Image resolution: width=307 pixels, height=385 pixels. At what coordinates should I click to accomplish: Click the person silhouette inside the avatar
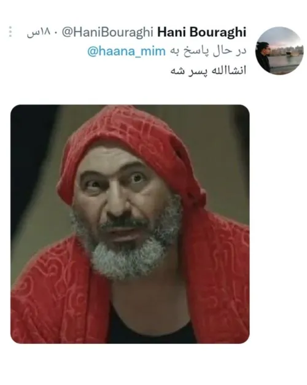263,58
